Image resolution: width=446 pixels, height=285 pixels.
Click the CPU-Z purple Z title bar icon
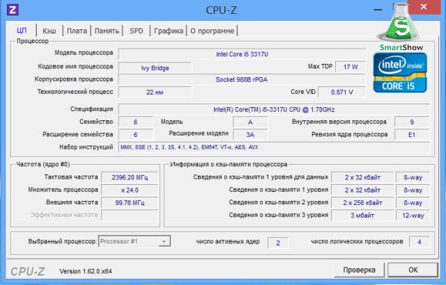click(x=13, y=10)
